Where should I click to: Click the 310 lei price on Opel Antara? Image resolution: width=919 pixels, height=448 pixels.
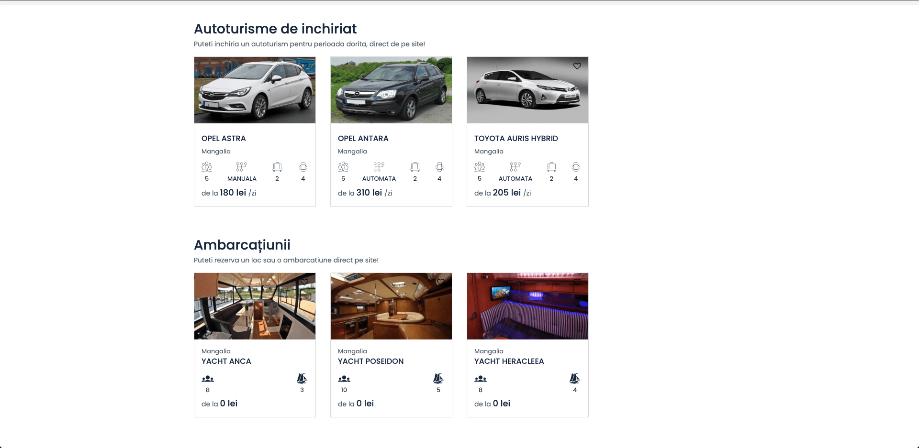370,193
